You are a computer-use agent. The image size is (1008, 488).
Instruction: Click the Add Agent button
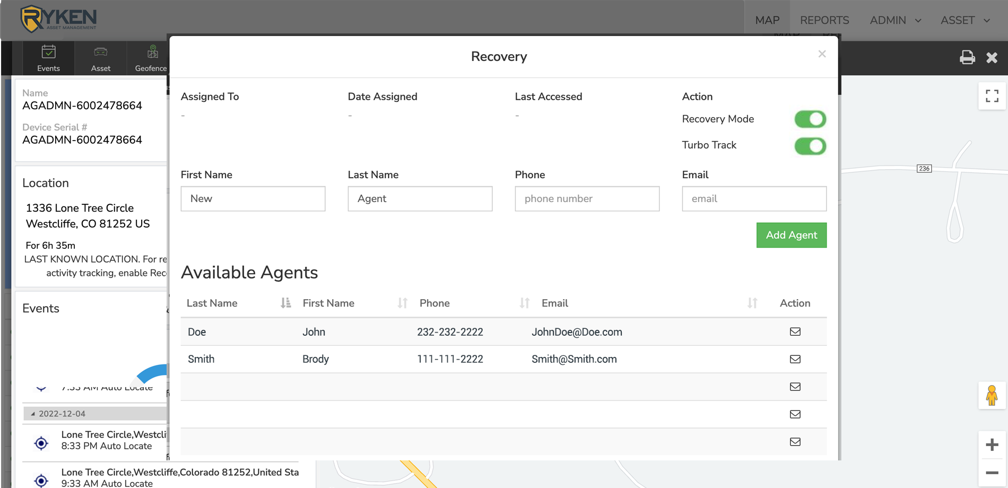[791, 235]
